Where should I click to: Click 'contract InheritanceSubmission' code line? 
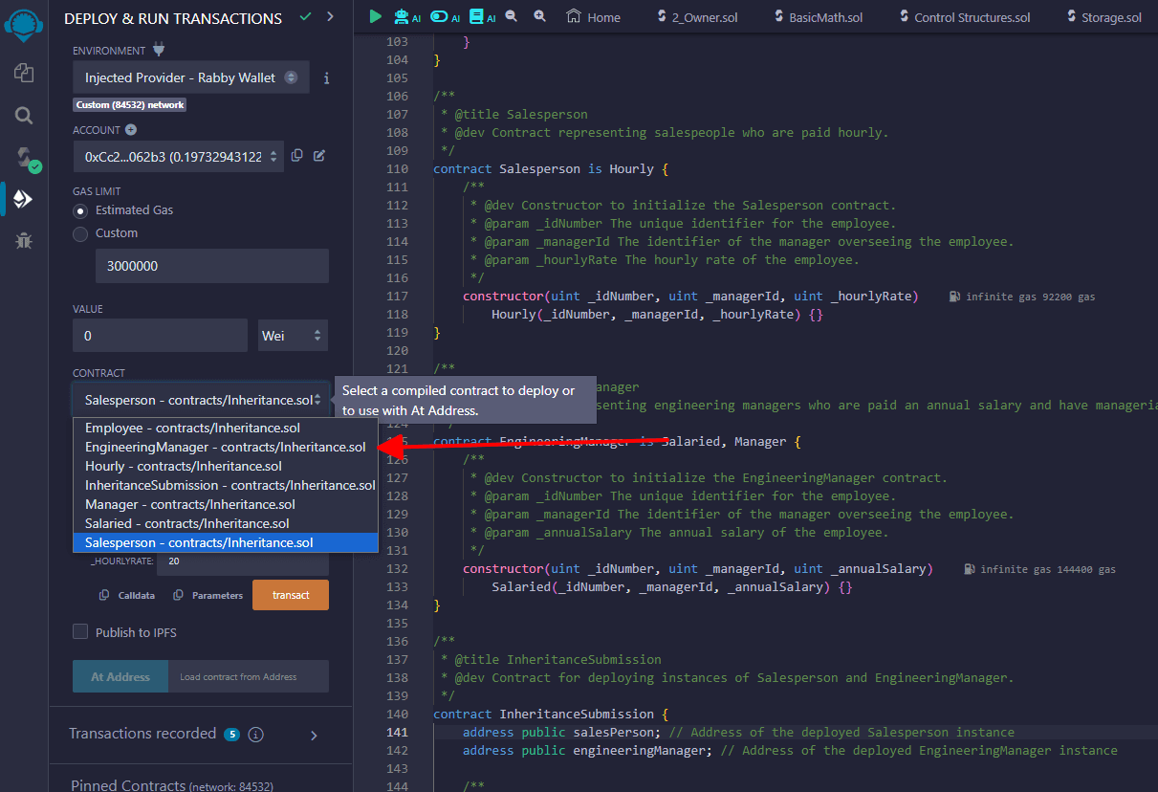(550, 715)
